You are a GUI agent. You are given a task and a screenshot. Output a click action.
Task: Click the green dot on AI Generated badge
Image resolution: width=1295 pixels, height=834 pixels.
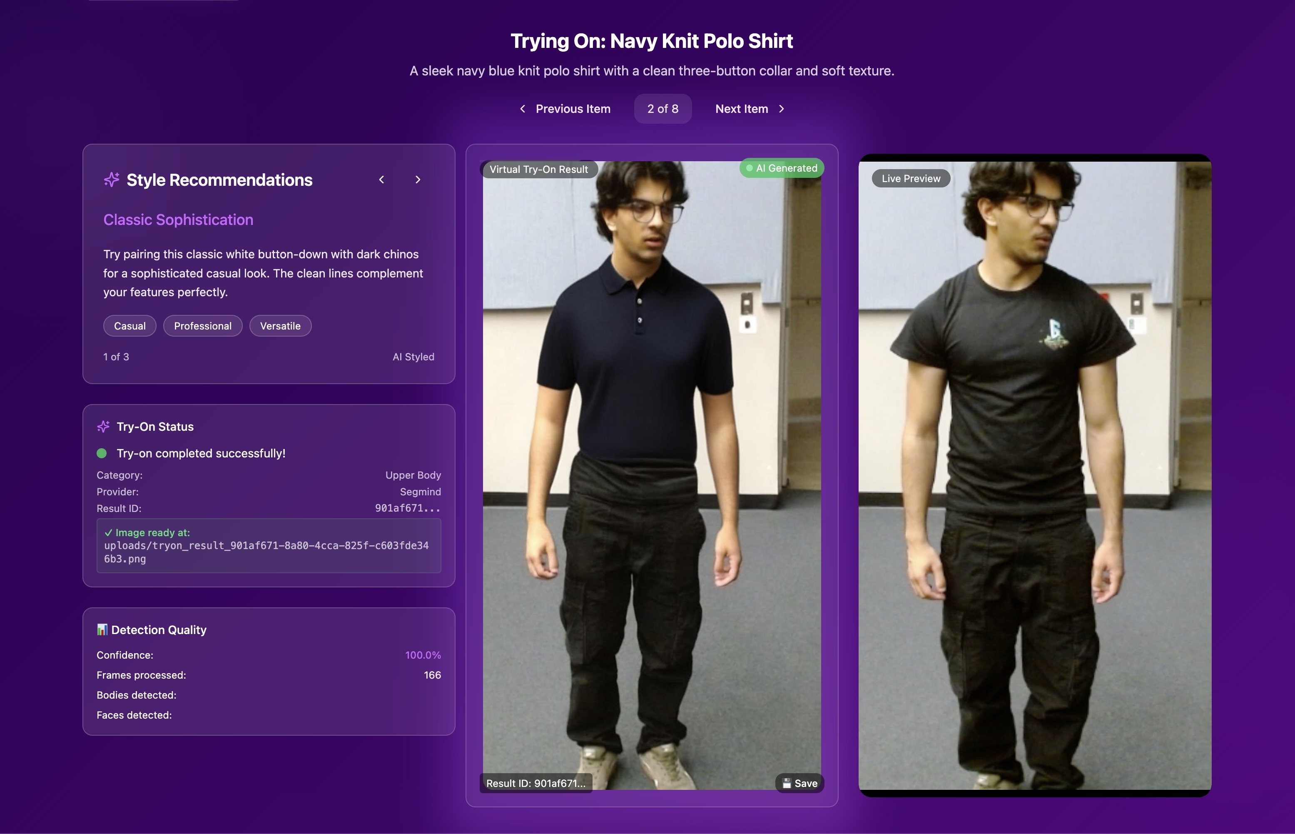click(749, 168)
